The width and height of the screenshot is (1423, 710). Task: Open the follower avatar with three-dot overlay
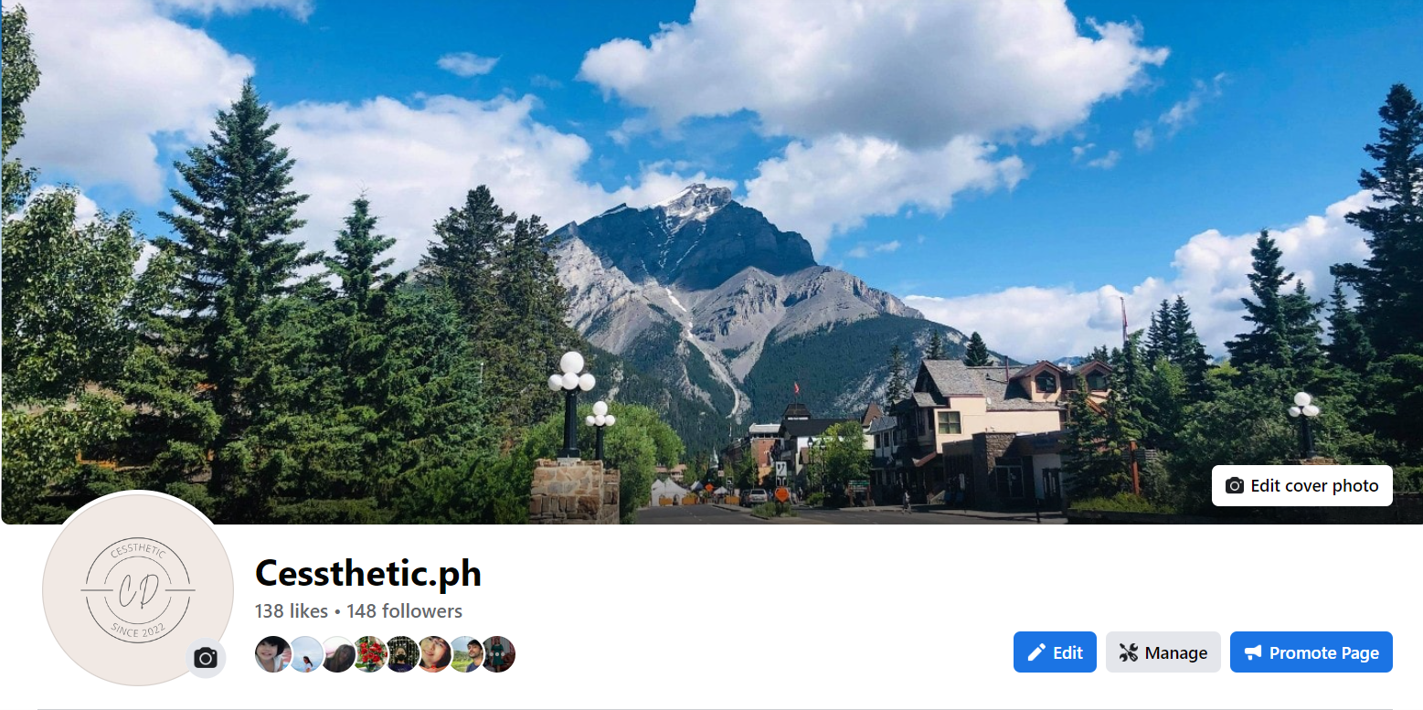coord(498,654)
